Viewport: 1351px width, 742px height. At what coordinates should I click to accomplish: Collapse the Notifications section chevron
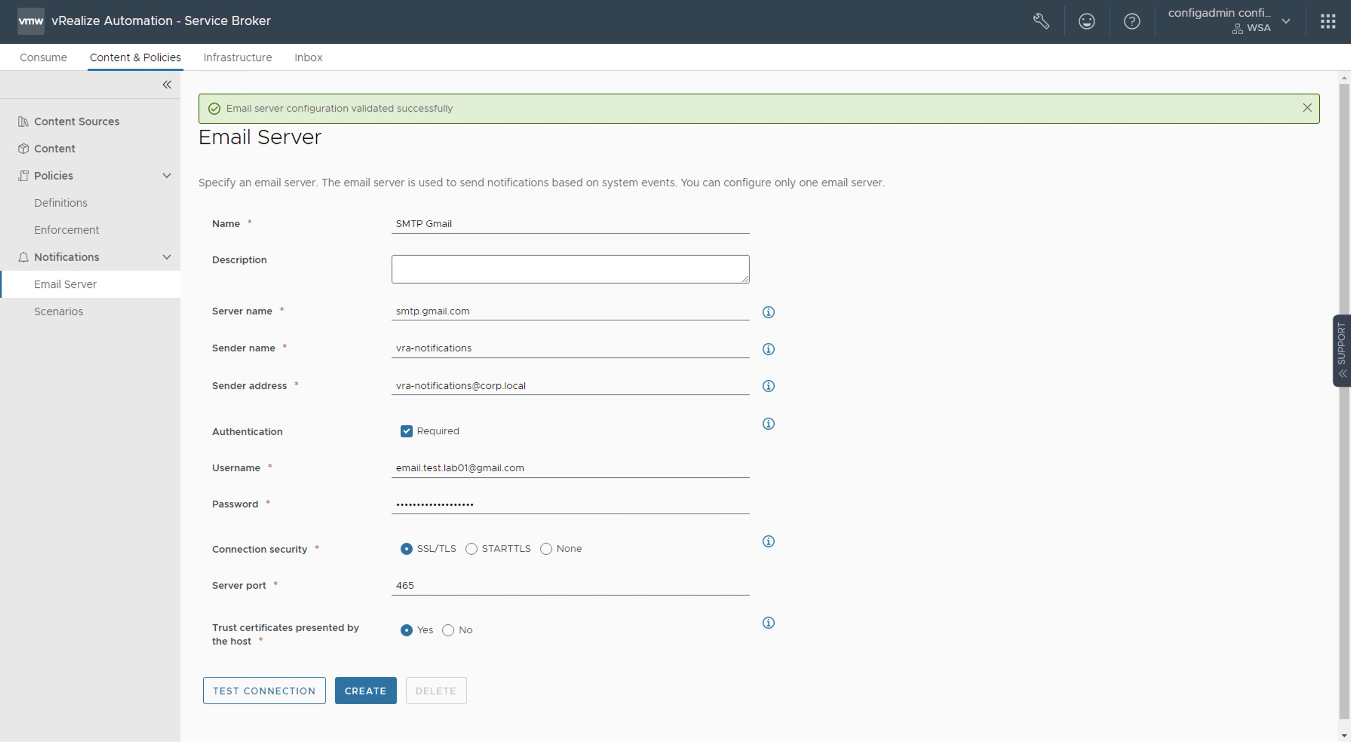point(167,257)
